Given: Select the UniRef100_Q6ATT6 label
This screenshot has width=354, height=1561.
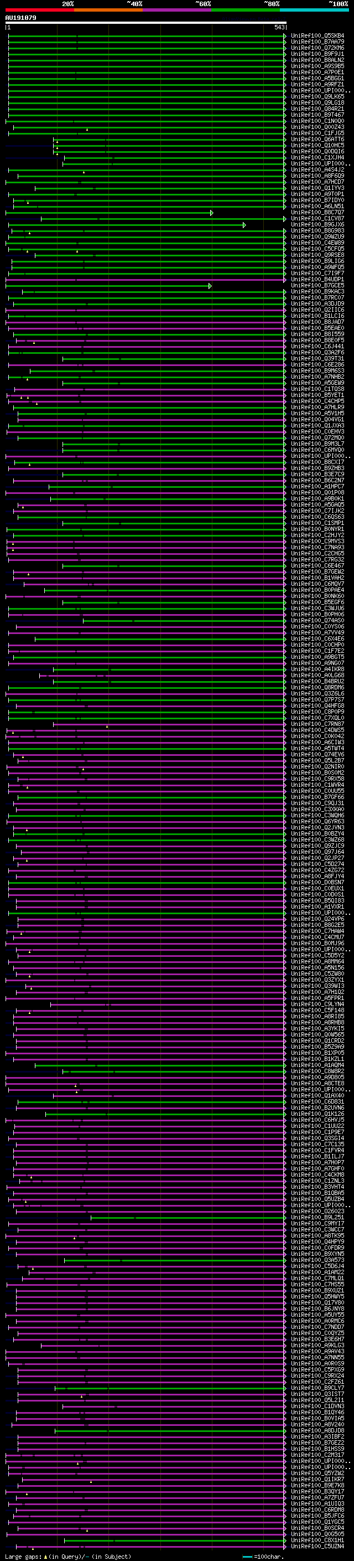Looking at the screenshot, I should click(317, 140).
